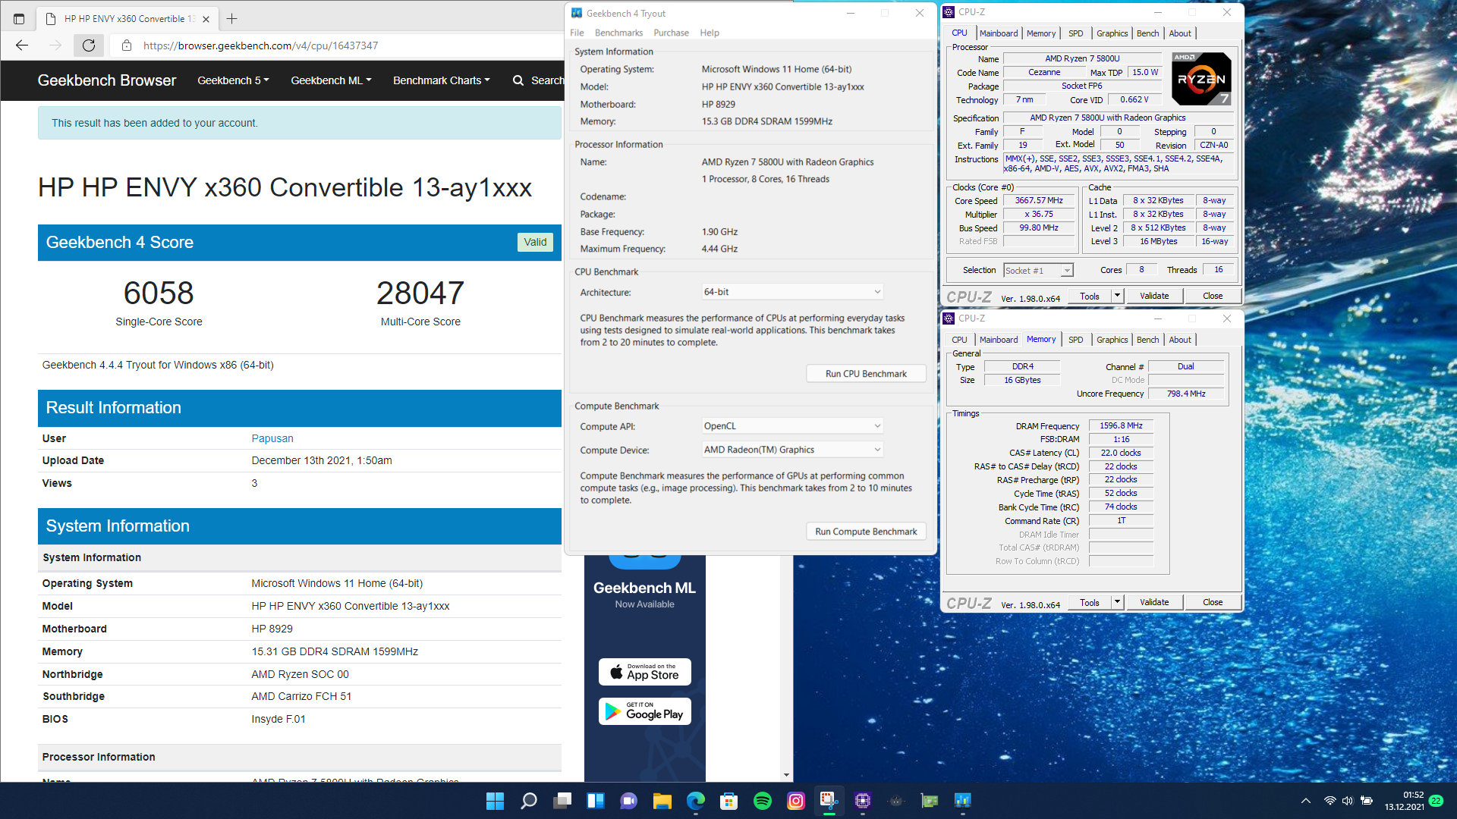The image size is (1457, 819).
Task: Expand Tools dropdown arrow in lower CPU-Z
Action: [x=1117, y=603]
